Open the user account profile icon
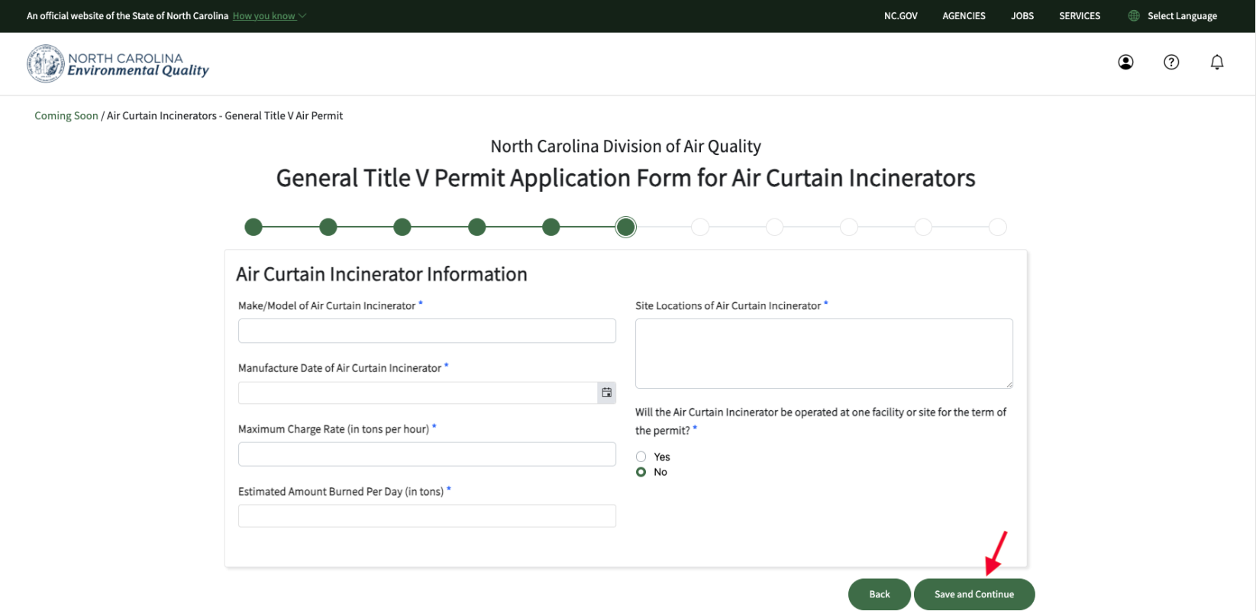The width and height of the screenshot is (1256, 611). (1125, 63)
